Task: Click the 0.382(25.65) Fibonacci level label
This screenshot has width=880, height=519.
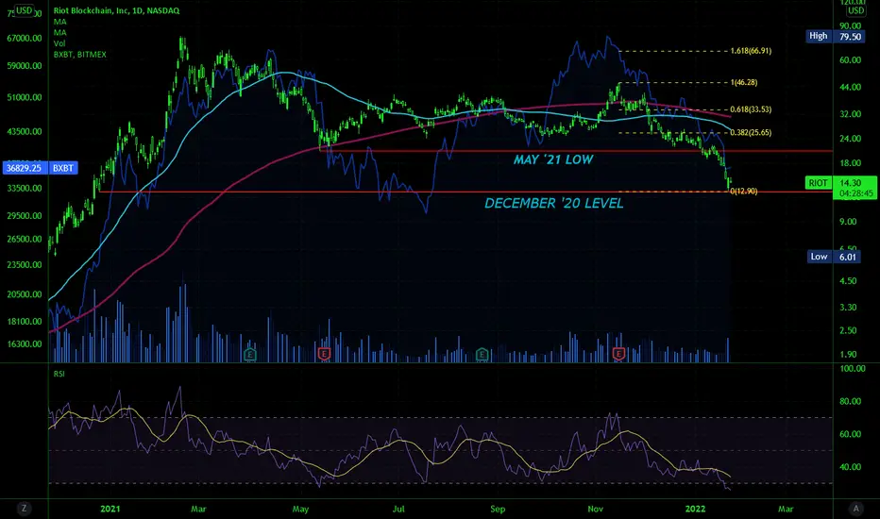Action: [751, 133]
